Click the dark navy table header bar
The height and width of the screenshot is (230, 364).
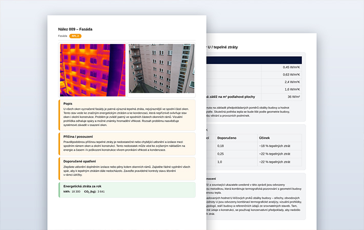(254, 60)
